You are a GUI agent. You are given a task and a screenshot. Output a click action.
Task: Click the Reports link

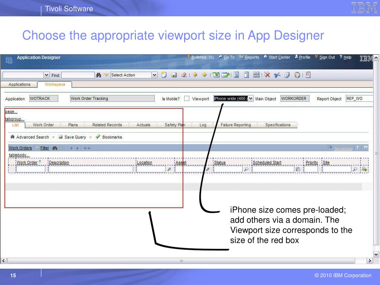252,57
